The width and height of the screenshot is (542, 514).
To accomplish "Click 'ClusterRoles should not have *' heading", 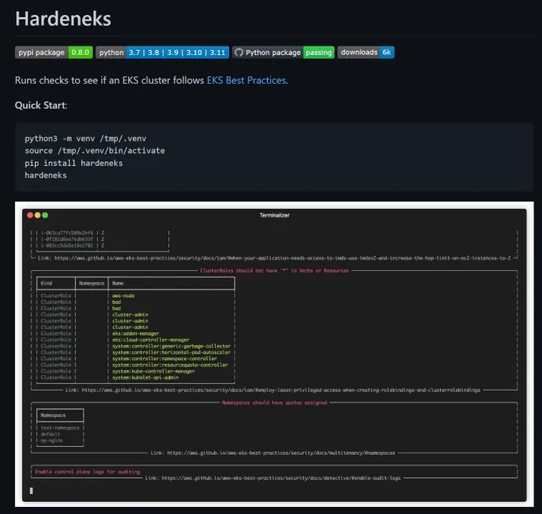I will click(274, 271).
